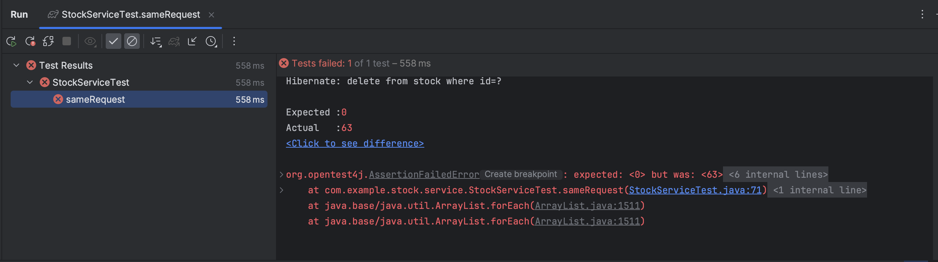The width and height of the screenshot is (938, 262).
Task: Click the failed icon beside StockServiceTest
Action: (x=44, y=82)
